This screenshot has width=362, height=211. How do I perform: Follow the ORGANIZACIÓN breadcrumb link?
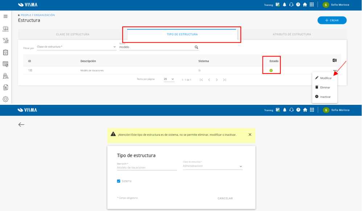tap(44, 15)
